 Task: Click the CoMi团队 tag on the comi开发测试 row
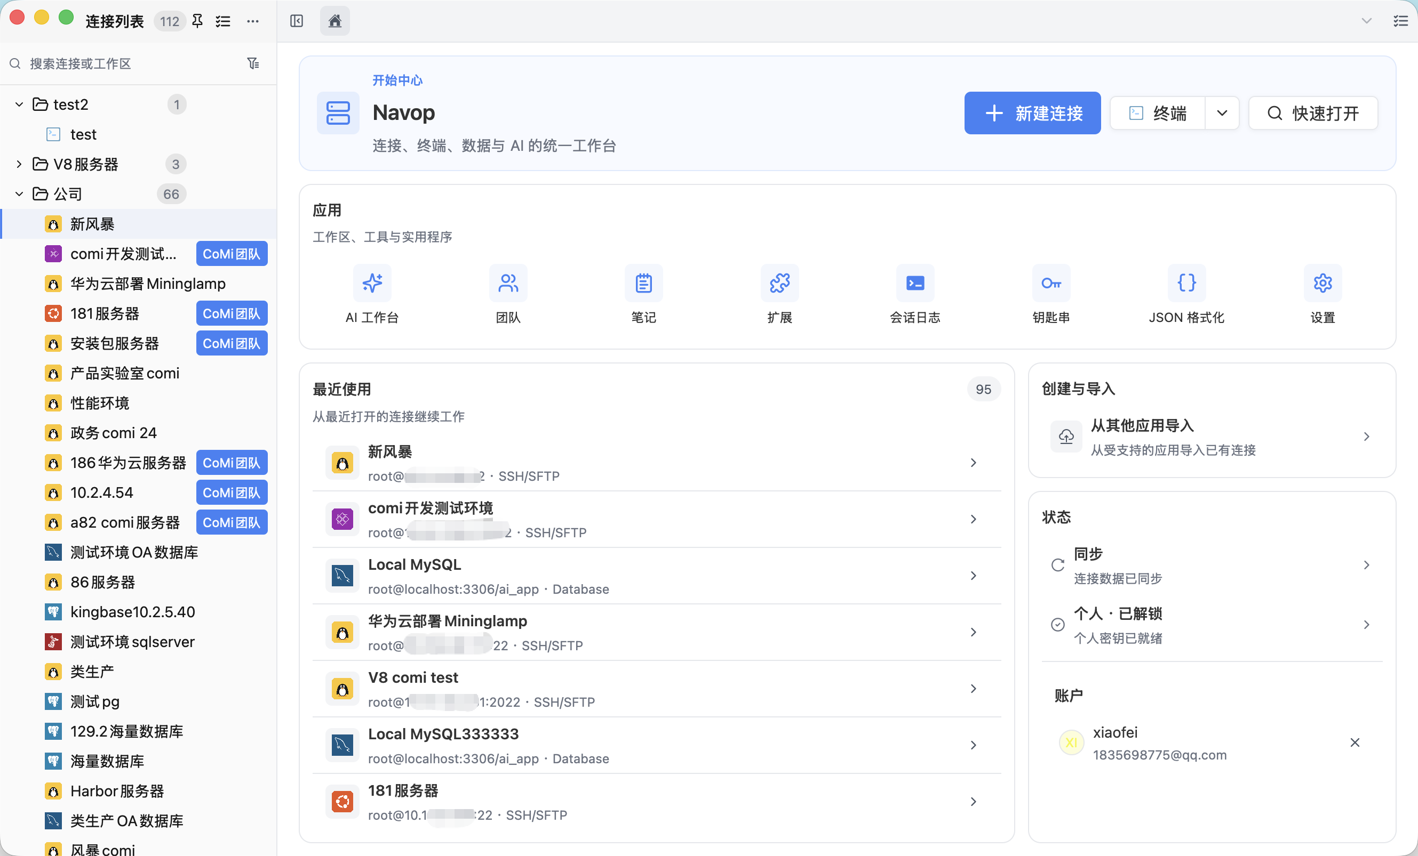coord(232,254)
